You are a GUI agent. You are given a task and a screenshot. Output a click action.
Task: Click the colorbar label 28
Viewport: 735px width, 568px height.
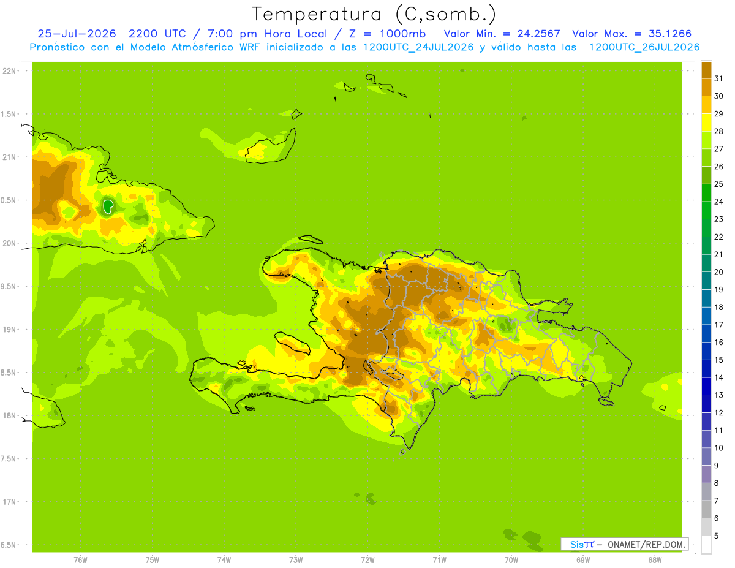(719, 131)
